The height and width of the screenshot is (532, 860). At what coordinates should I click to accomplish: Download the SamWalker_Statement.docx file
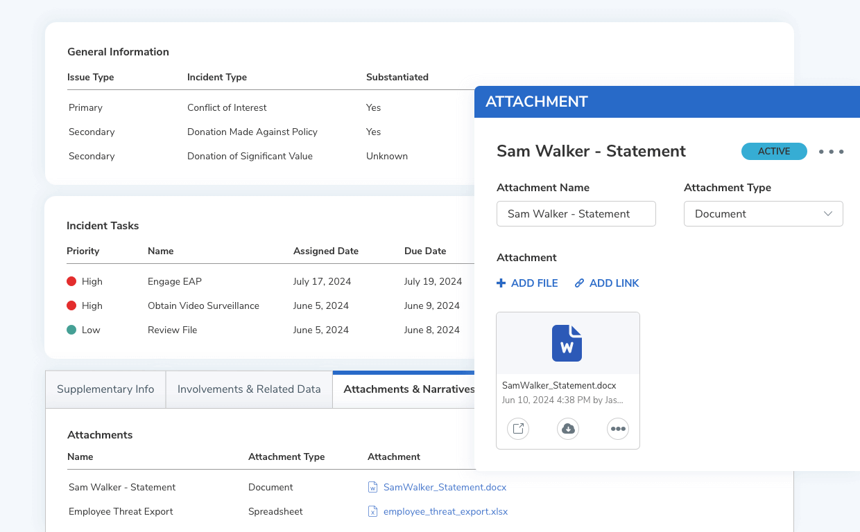pyautogui.click(x=568, y=429)
